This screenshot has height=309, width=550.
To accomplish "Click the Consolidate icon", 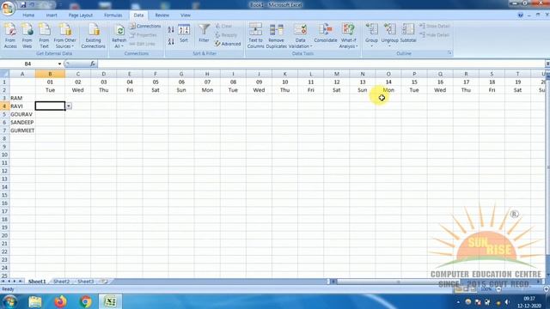I will [x=326, y=33].
